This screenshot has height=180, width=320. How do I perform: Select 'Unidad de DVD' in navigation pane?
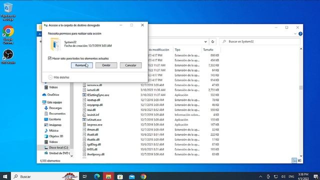coord(59,153)
